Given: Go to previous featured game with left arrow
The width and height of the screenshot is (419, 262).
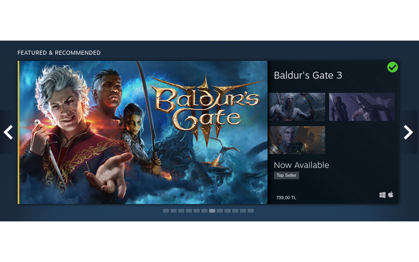Looking at the screenshot, I should (8, 132).
